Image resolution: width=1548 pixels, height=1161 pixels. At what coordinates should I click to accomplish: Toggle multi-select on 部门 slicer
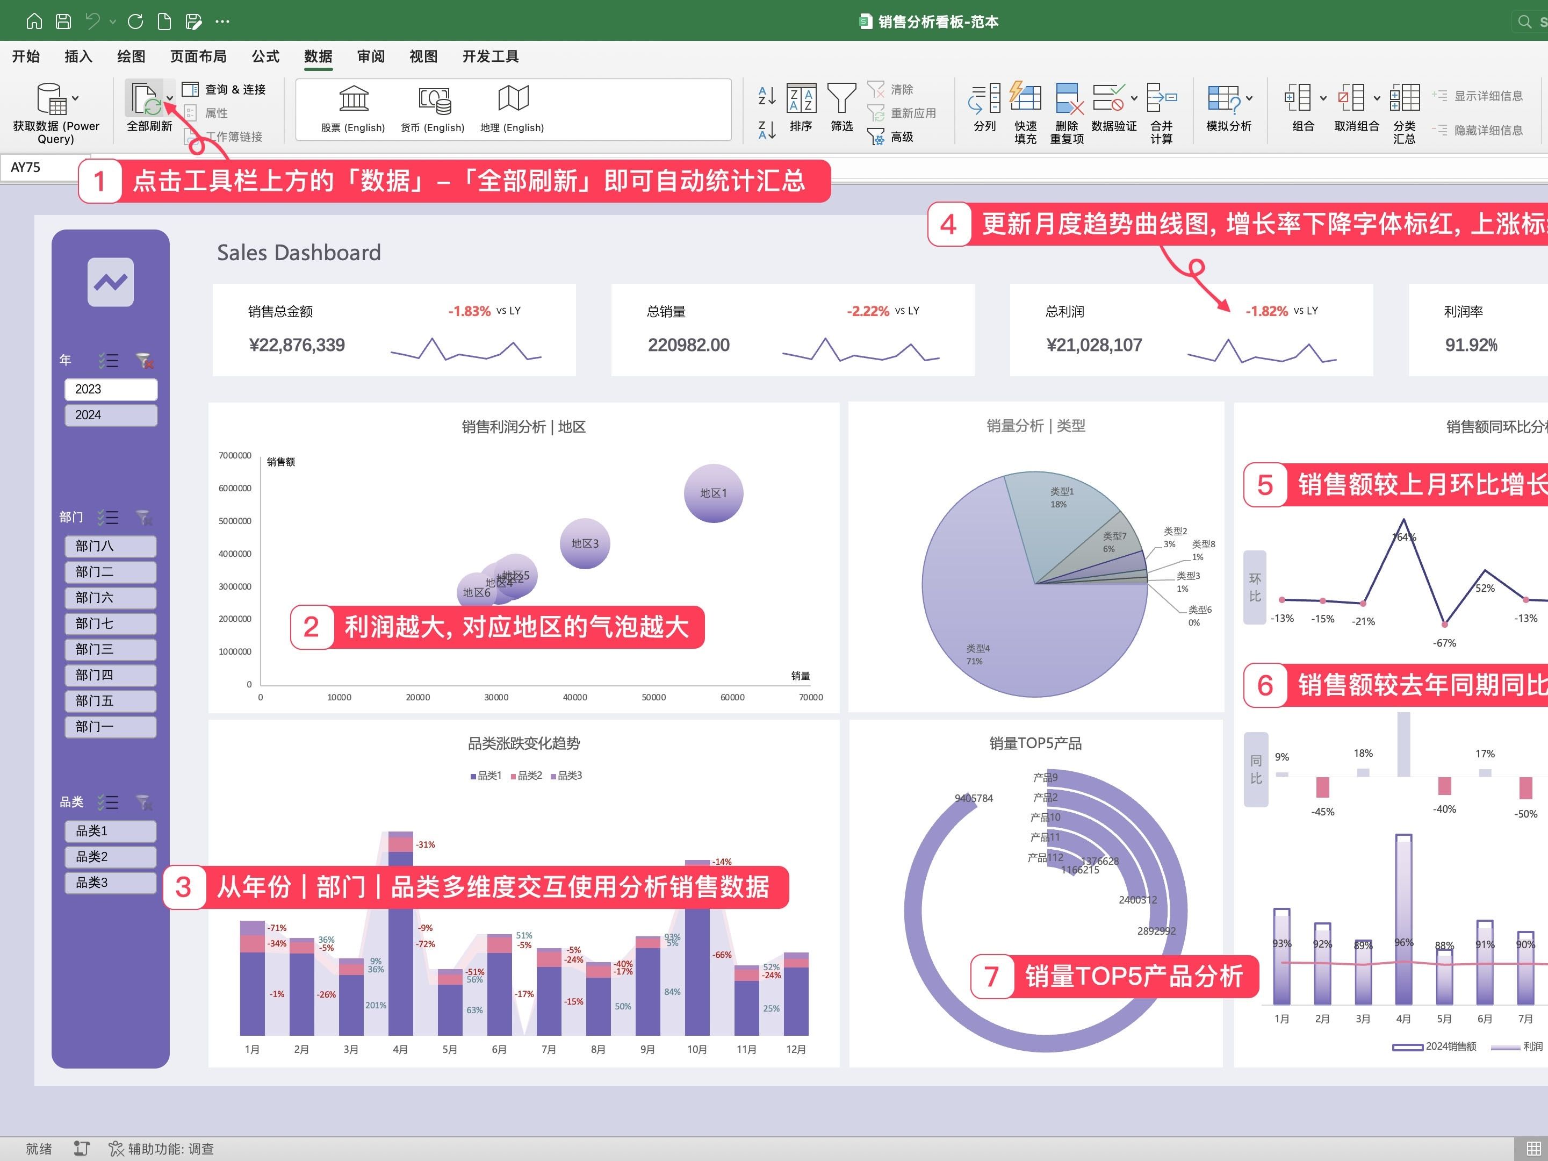pyautogui.click(x=108, y=518)
